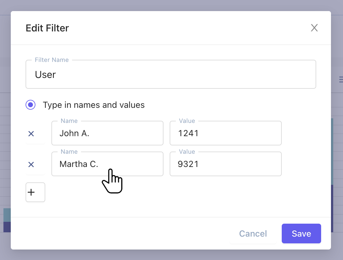Select the 'Type in names and values' radio
This screenshot has width=343, height=260.
point(30,105)
